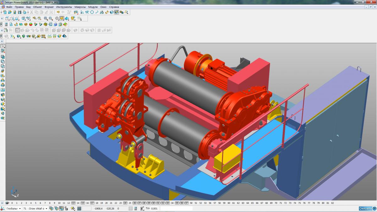377x212 pixels.
Task: Choose the Selection arrow tool in left sidebar
Action: 3,46
